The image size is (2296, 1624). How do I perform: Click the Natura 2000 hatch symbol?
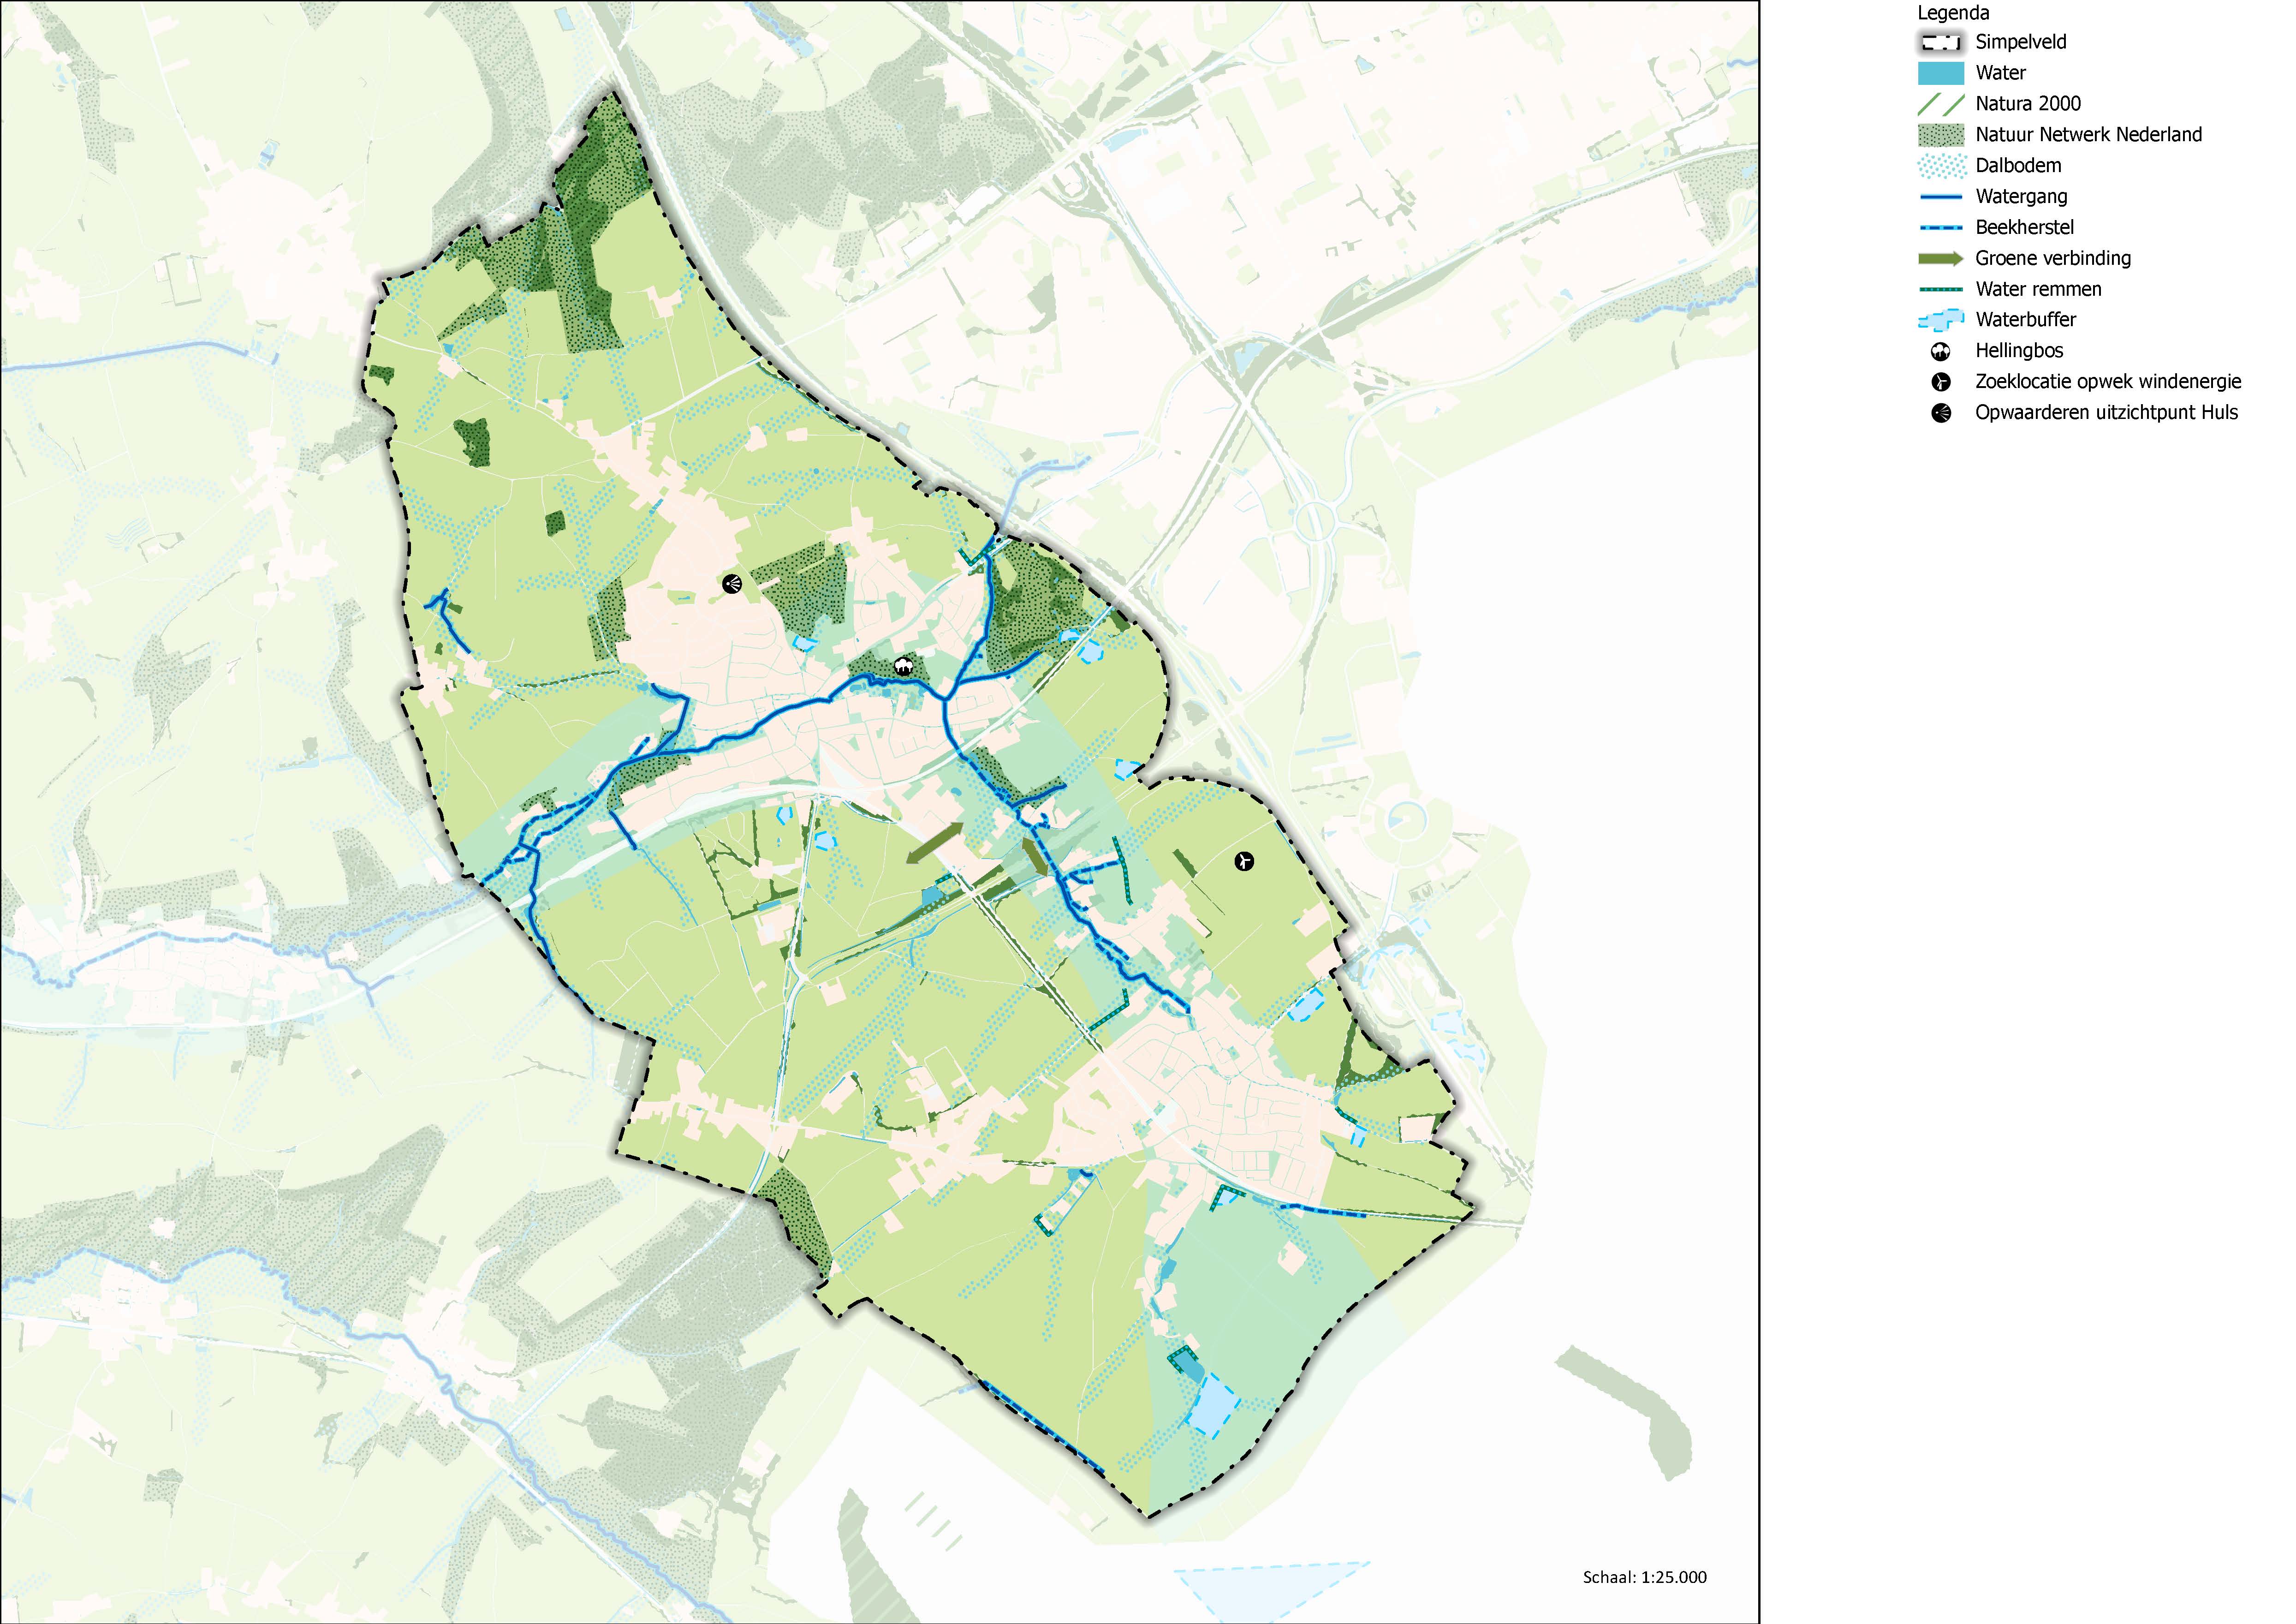(1940, 104)
